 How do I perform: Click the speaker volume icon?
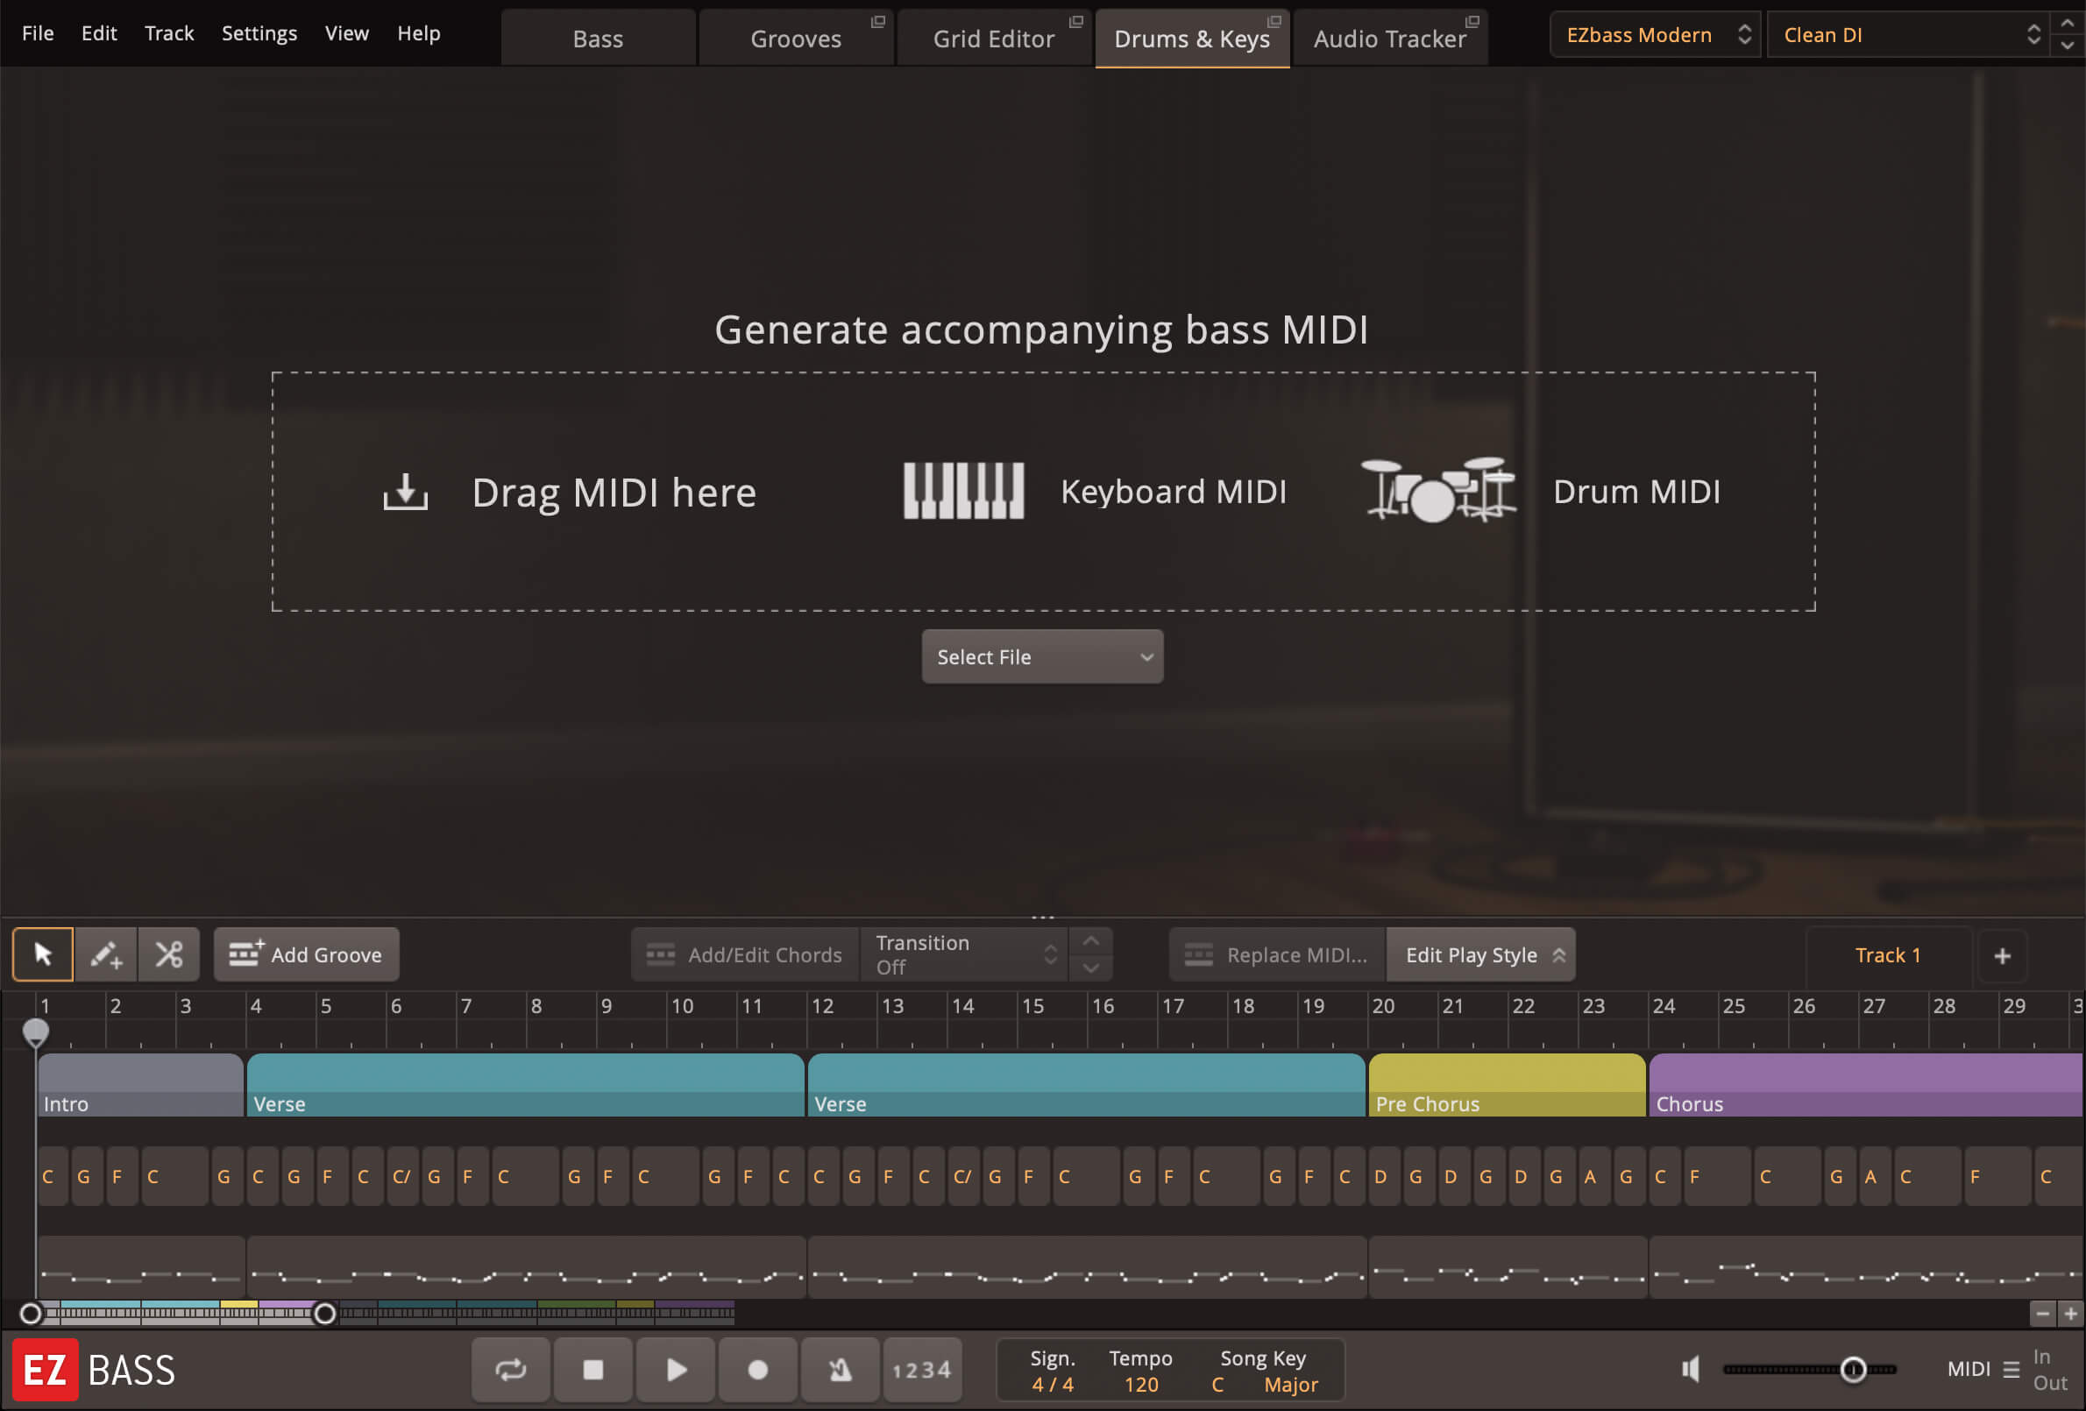point(1690,1369)
